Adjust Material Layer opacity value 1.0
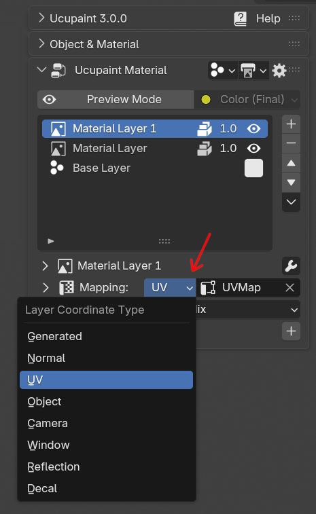Viewport: 316px width, 514px height. 228,148
